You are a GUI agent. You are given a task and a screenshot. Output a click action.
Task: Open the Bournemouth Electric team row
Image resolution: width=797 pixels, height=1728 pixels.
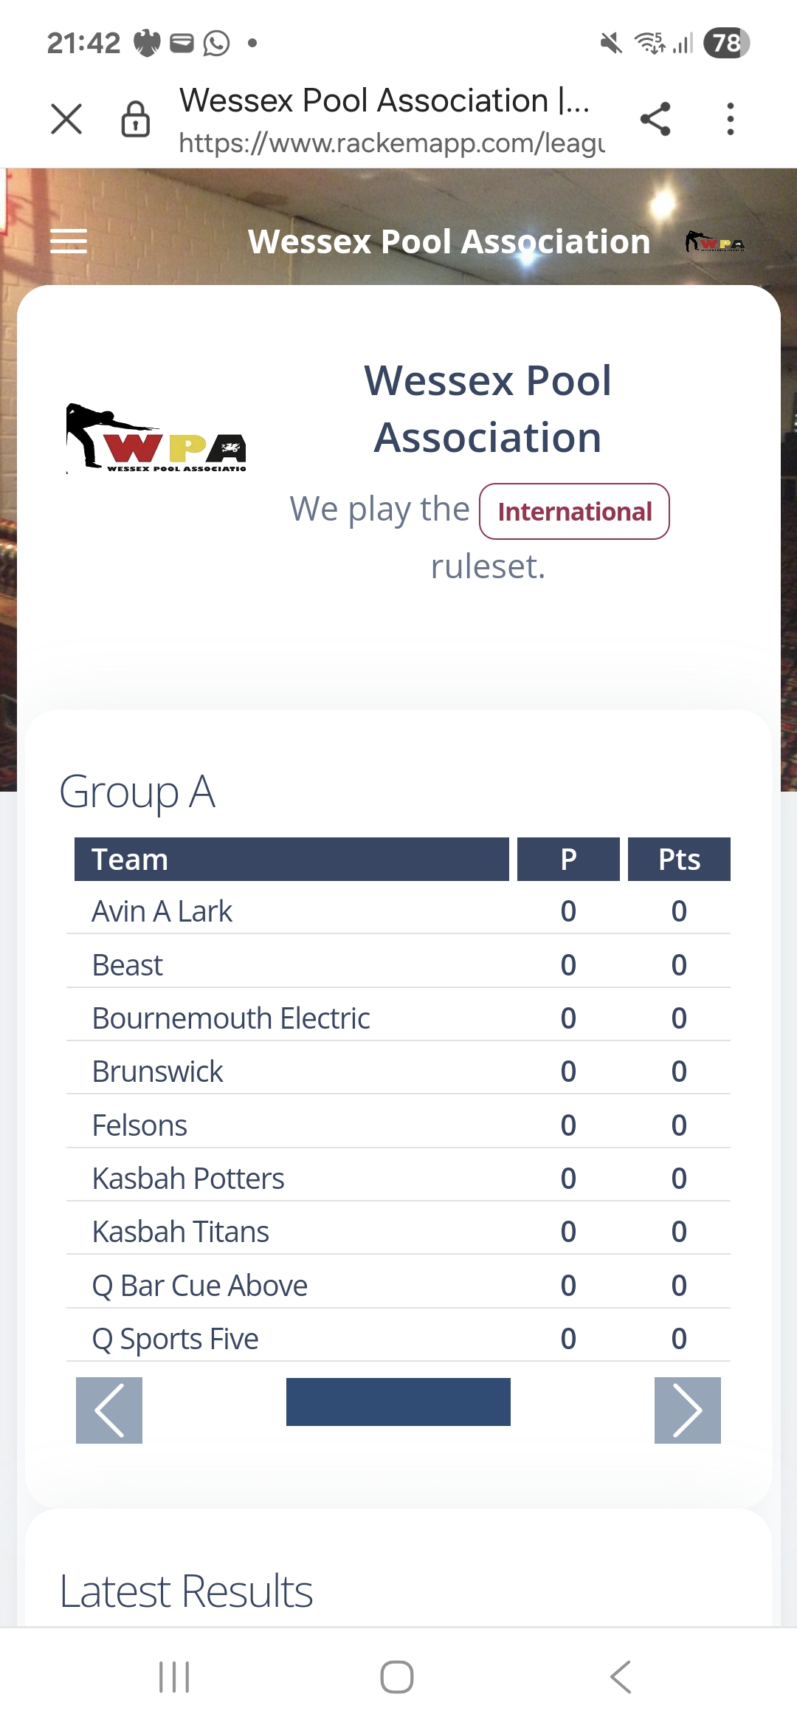(398, 1018)
